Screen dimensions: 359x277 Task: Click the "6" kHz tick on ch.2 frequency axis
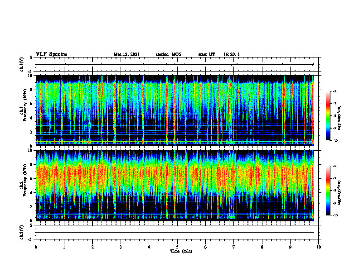point(32,179)
